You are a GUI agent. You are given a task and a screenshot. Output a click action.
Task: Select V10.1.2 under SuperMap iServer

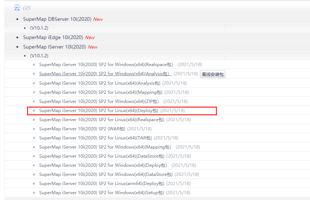39,56
